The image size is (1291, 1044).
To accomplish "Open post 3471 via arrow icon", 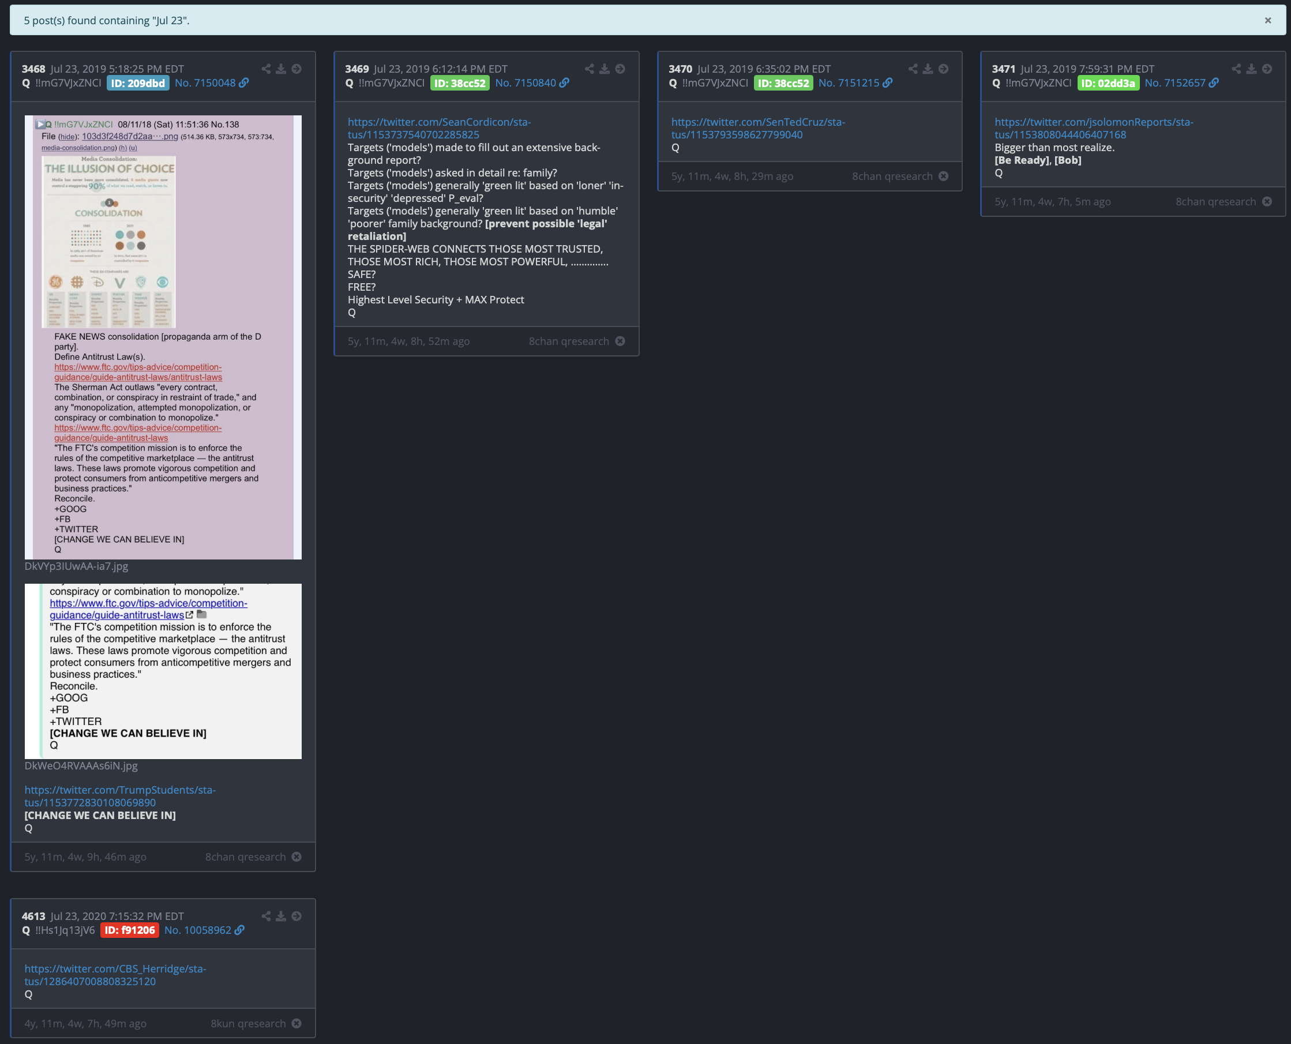I will [x=1267, y=69].
